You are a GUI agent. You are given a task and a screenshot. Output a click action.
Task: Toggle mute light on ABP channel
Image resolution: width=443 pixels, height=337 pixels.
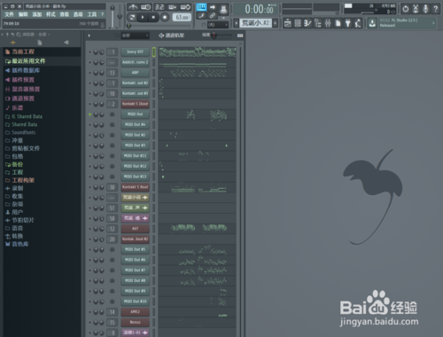[89, 73]
